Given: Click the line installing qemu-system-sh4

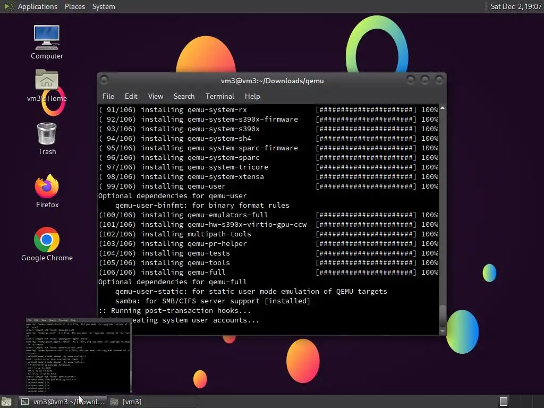Looking at the screenshot, I should (x=268, y=139).
